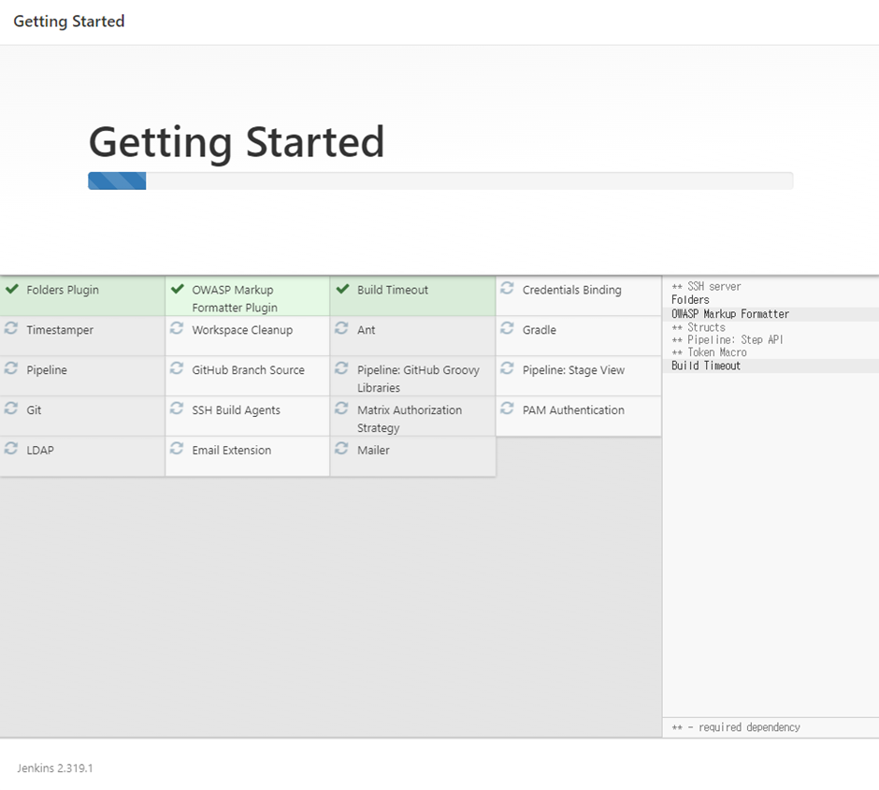Click the large Getting Started heading
Image resolution: width=879 pixels, height=790 pixels.
pos(237,142)
